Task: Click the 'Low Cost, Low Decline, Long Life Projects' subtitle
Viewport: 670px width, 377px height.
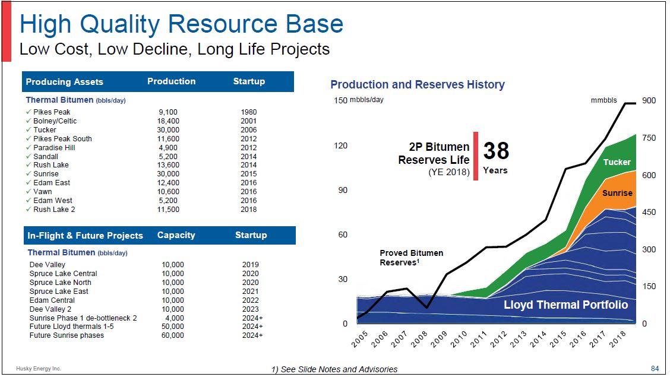Action: 175,49
